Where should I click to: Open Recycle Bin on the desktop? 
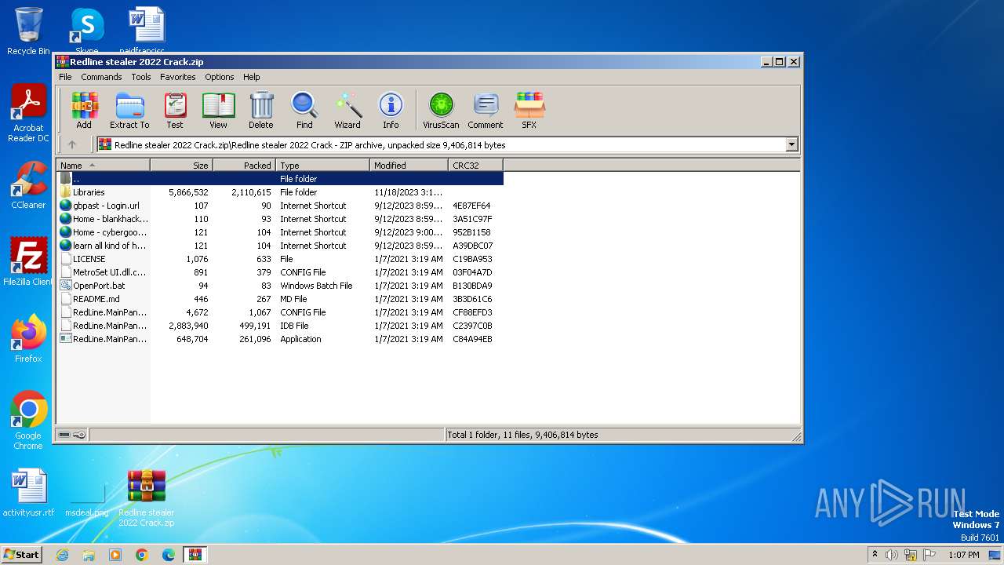pyautogui.click(x=28, y=31)
